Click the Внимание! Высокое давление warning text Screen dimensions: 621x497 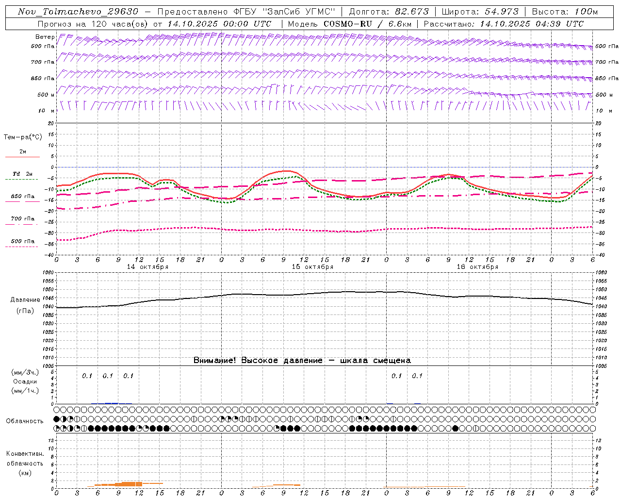302,361
